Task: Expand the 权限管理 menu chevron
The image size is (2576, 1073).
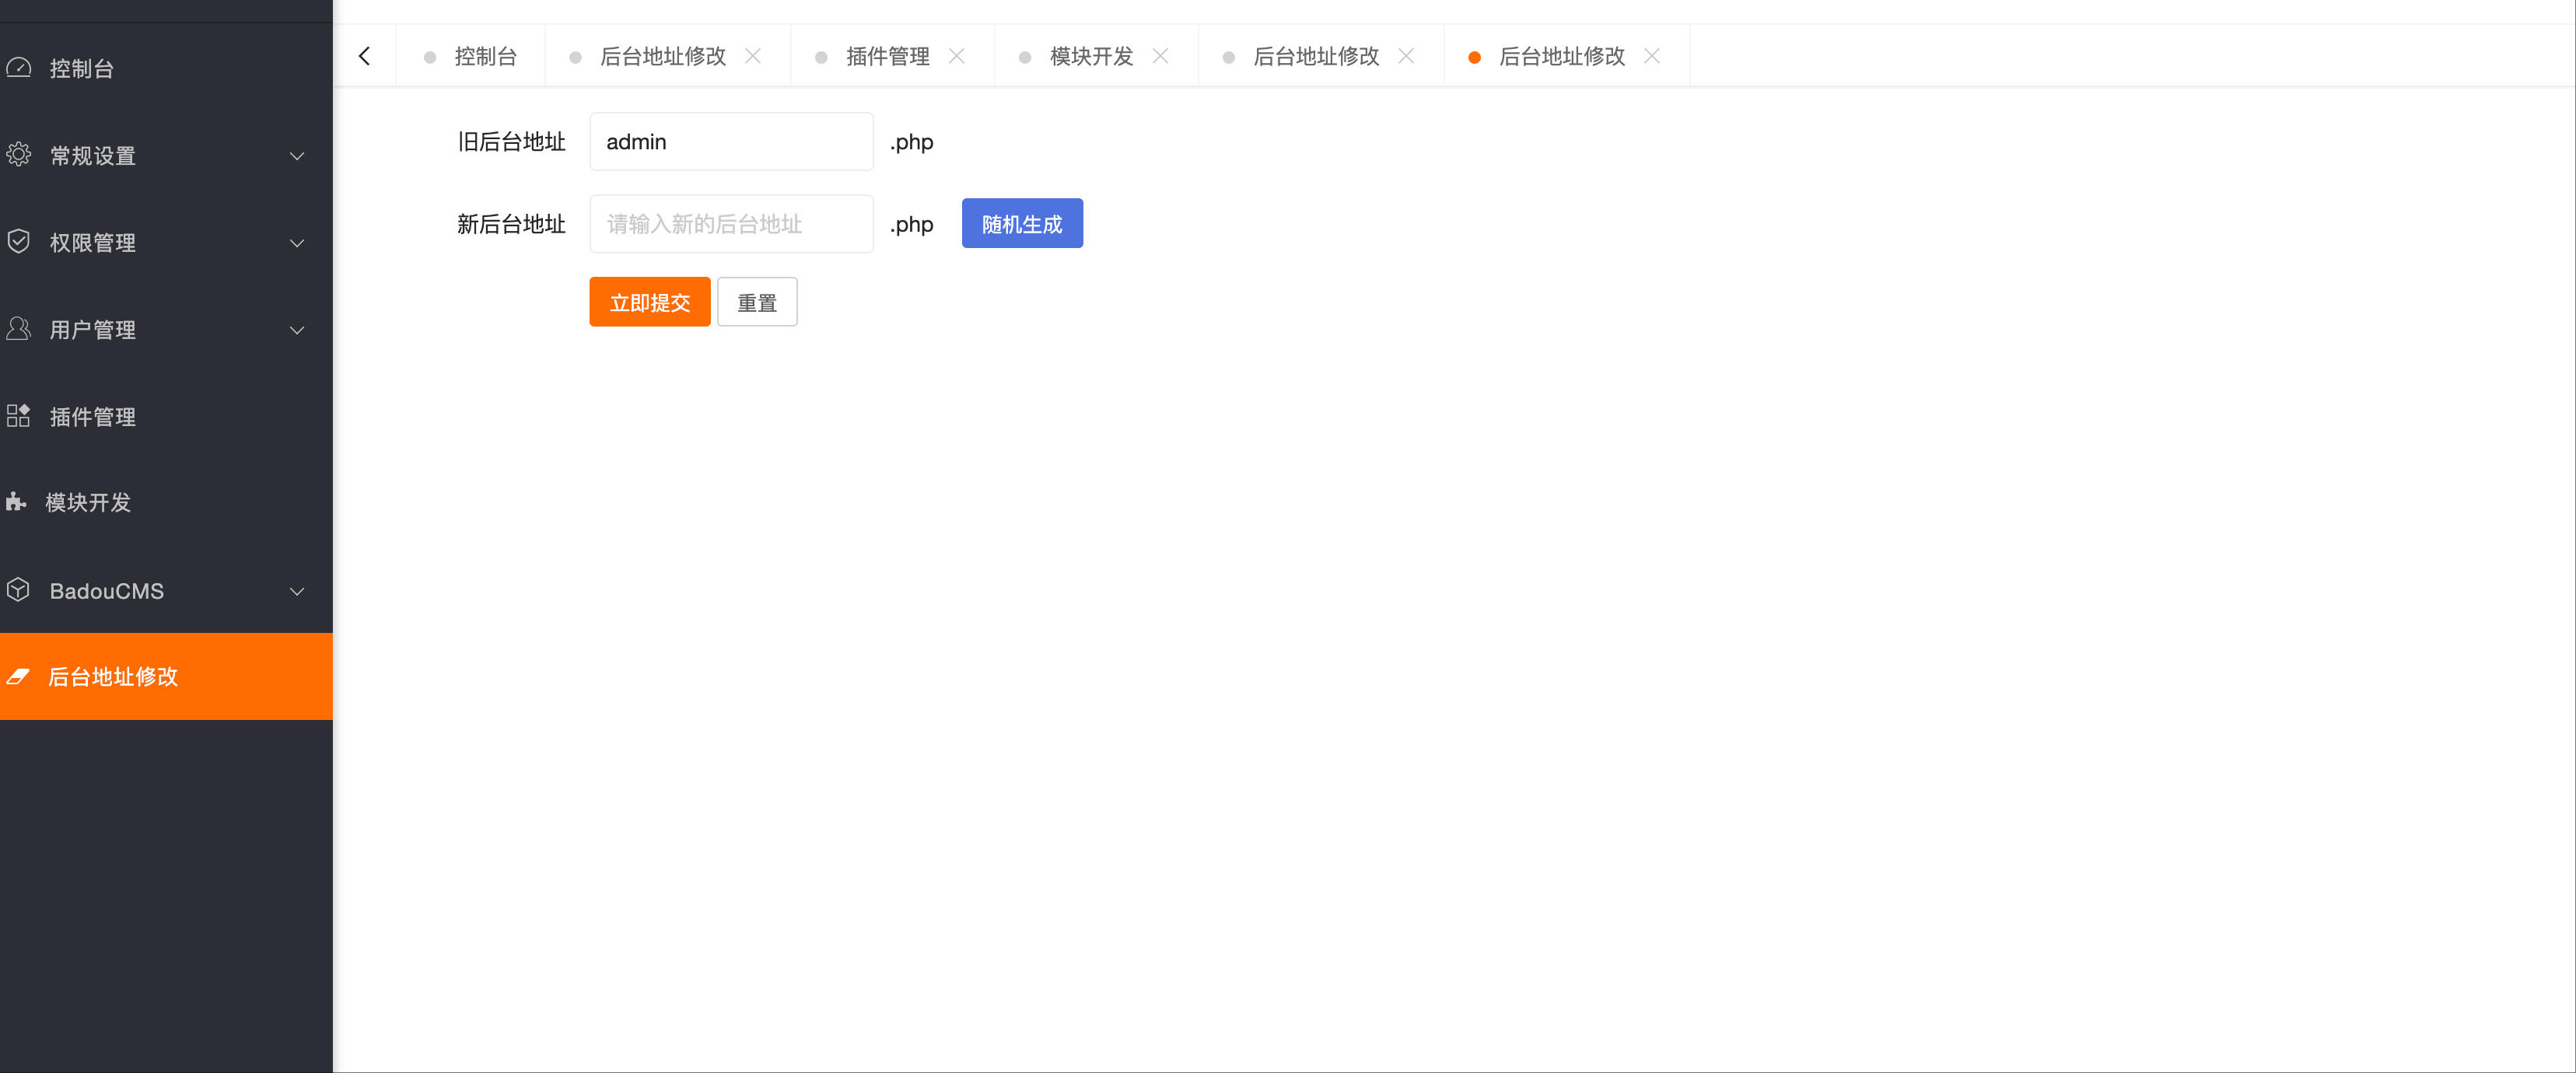Action: point(297,243)
